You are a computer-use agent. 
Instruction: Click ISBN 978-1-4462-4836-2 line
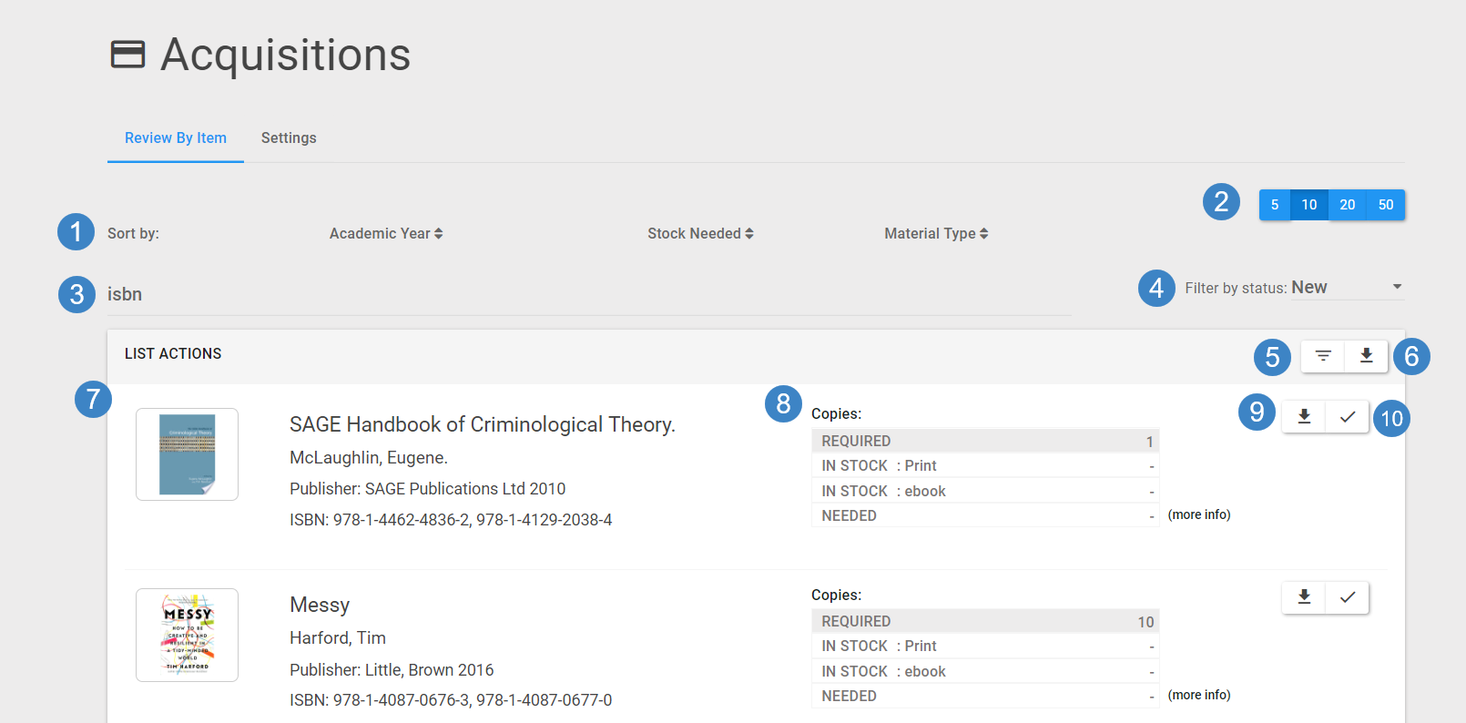click(x=451, y=520)
